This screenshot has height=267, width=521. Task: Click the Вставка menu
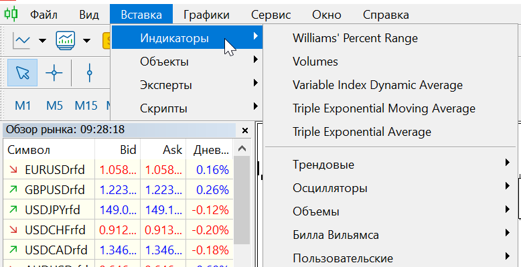tap(141, 15)
